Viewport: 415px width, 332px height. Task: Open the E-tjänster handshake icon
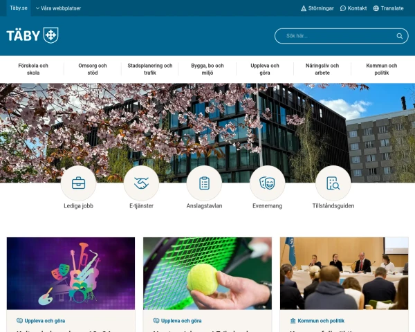click(x=141, y=183)
